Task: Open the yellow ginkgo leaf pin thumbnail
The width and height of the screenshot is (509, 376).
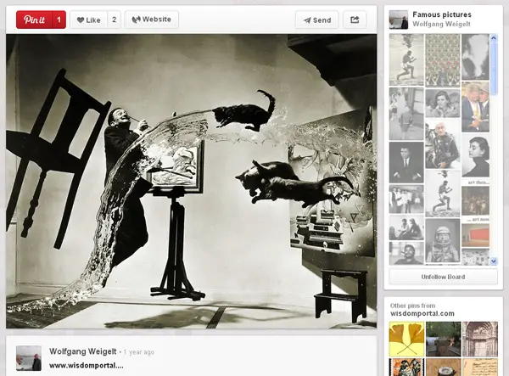Action: pyautogui.click(x=406, y=339)
